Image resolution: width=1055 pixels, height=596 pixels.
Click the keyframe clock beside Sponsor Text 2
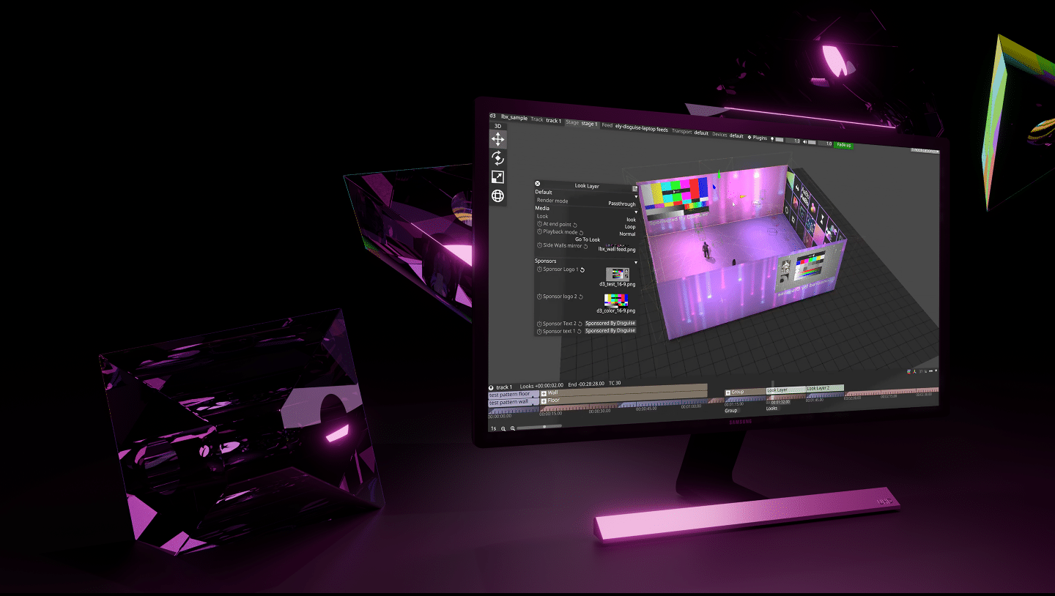tap(540, 324)
